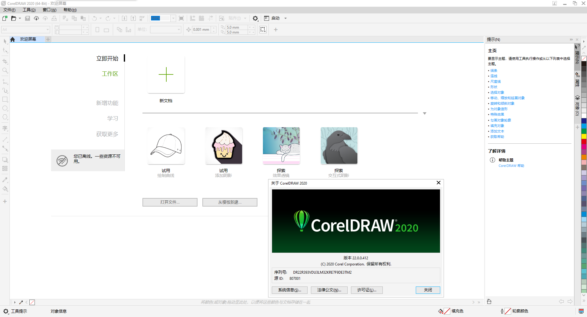Click the lock icon at bottom of Hints panel
The height and width of the screenshot is (317, 587).
[x=489, y=301]
